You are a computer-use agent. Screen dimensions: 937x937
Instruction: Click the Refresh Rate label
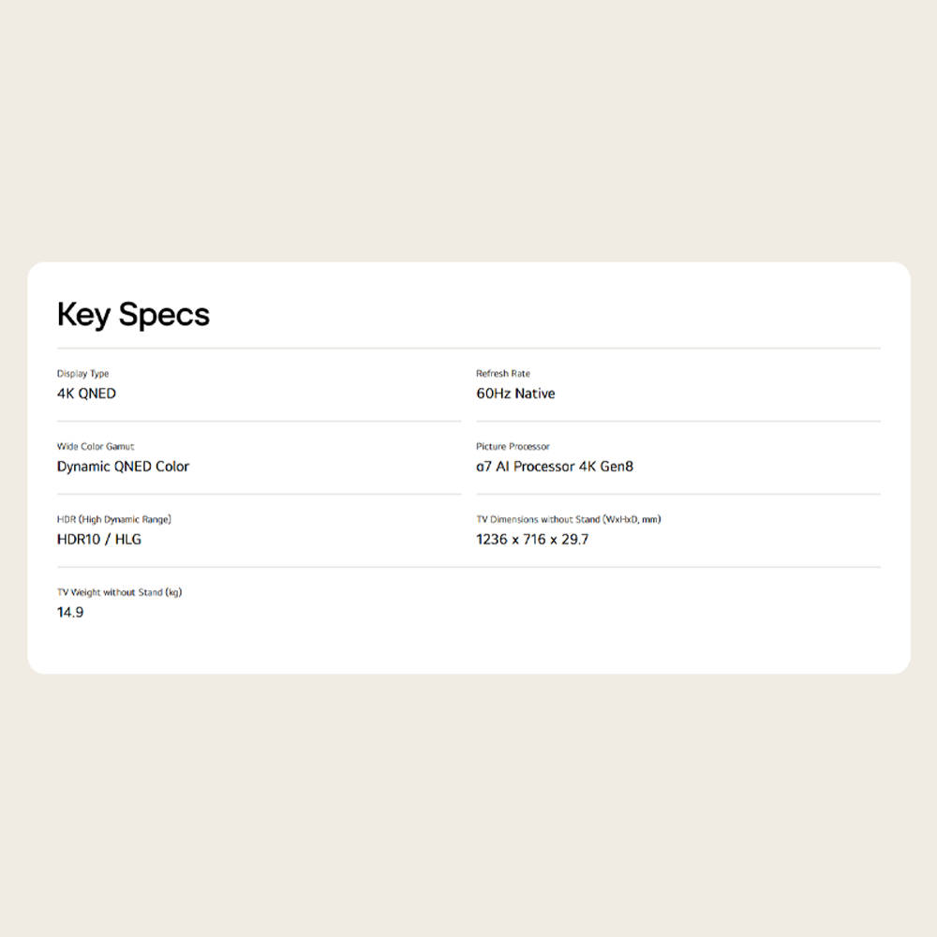point(502,374)
